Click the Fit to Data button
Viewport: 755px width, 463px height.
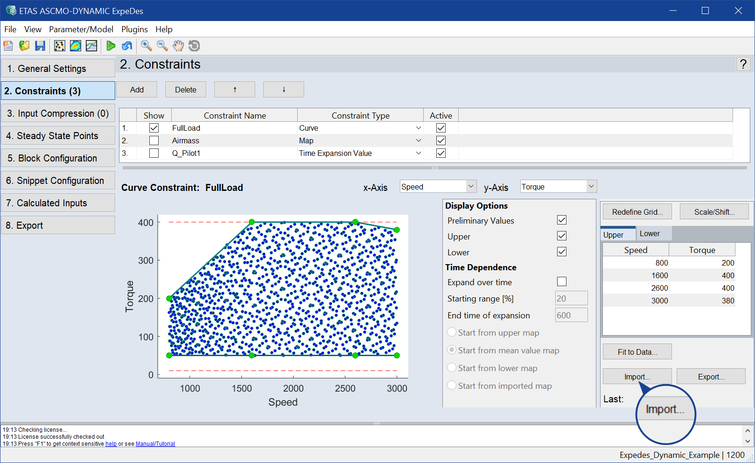tap(637, 352)
